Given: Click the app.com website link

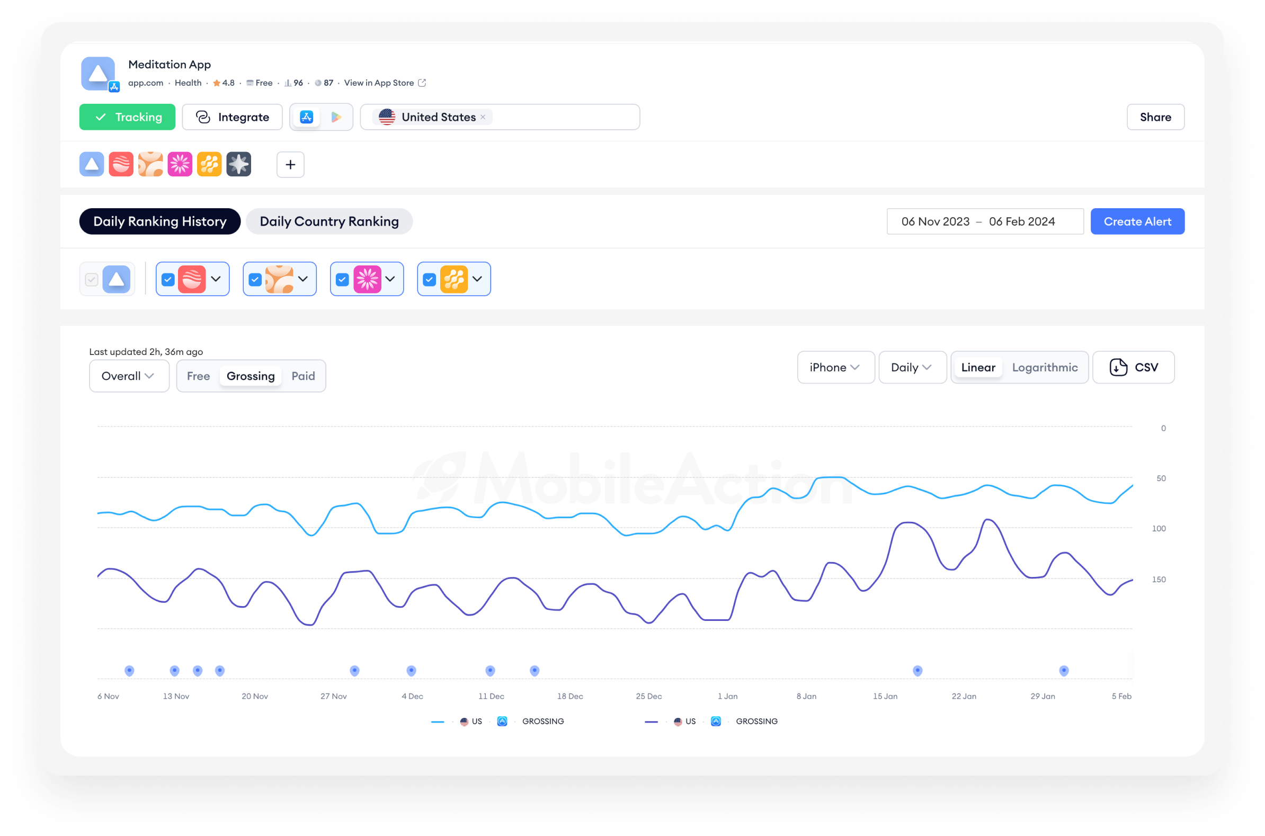Looking at the screenshot, I should 146,83.
